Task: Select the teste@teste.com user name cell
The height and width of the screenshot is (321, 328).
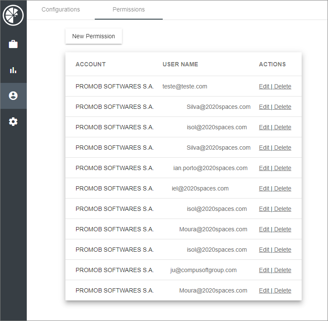Action: click(x=185, y=86)
